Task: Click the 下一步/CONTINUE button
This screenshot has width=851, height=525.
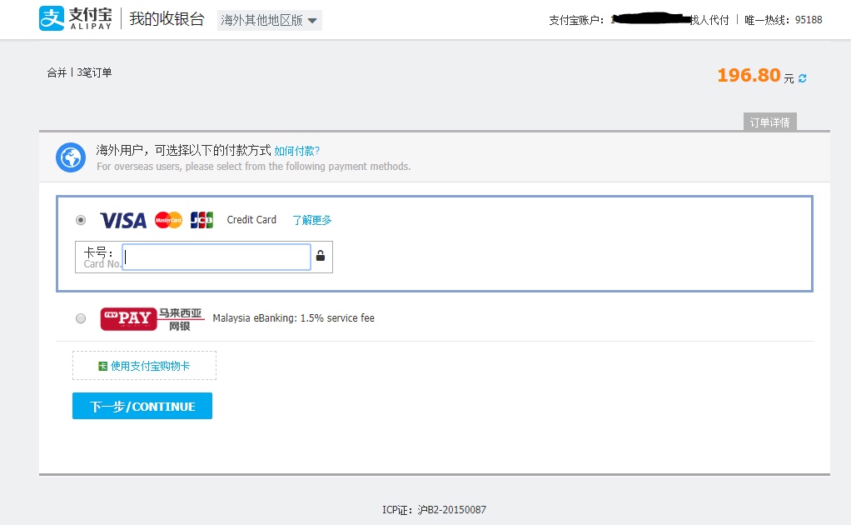Action: click(x=142, y=407)
